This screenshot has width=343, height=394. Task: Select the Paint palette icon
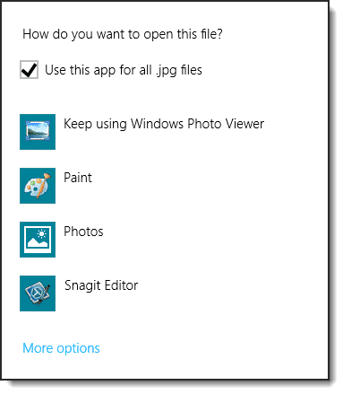tap(38, 186)
